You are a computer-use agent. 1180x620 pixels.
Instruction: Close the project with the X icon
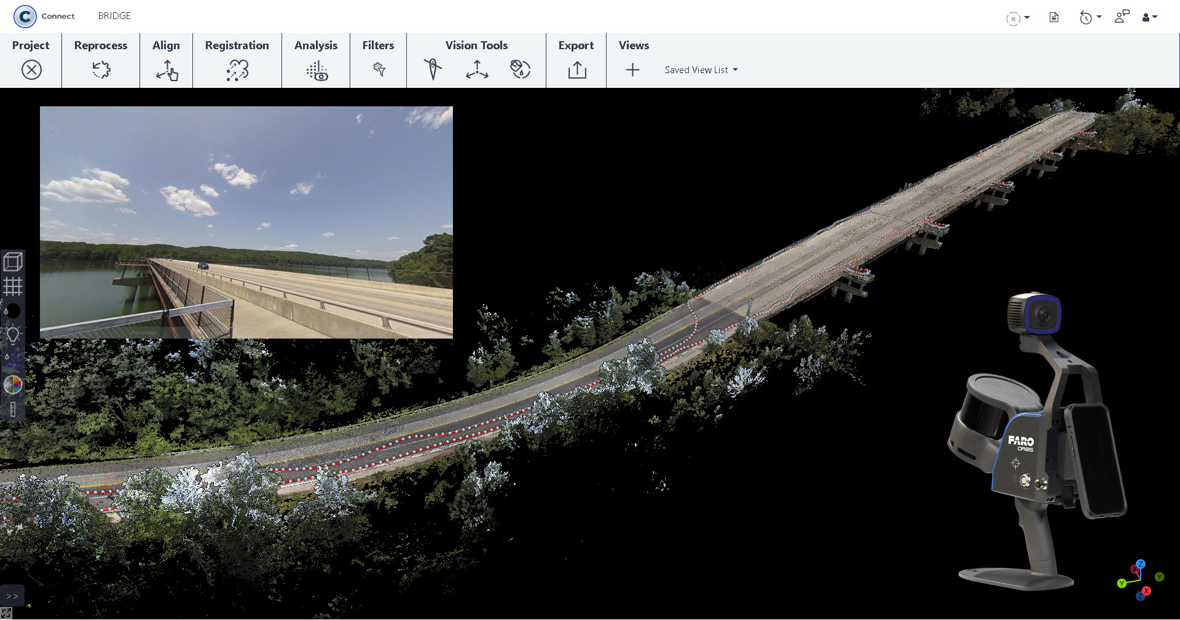pos(31,69)
